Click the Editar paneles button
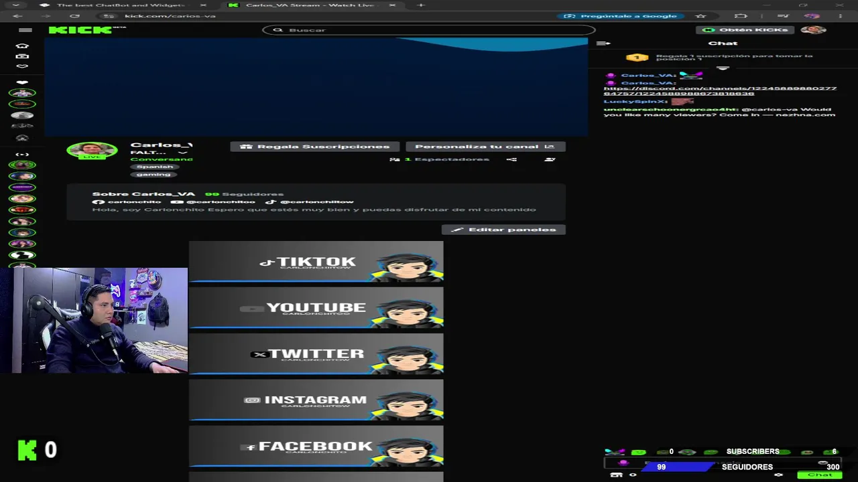 (503, 229)
